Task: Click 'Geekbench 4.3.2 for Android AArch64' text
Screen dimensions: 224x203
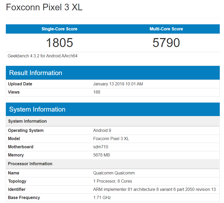Action: 43,56
